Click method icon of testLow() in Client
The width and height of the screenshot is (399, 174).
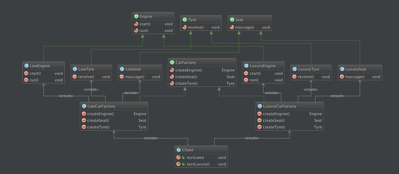(x=178, y=158)
